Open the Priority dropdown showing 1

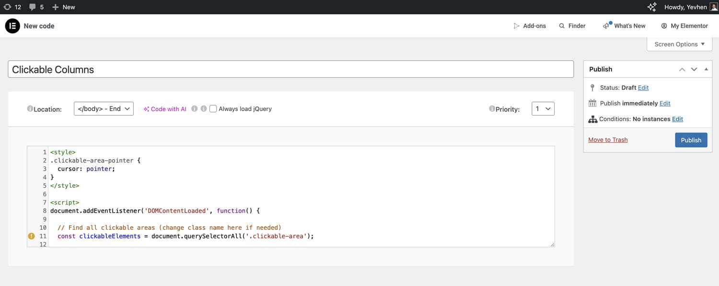(x=543, y=109)
